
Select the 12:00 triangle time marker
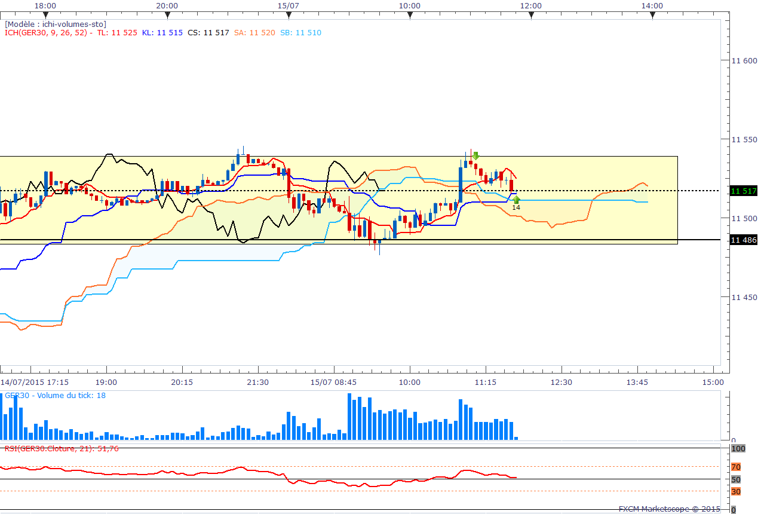[531, 16]
